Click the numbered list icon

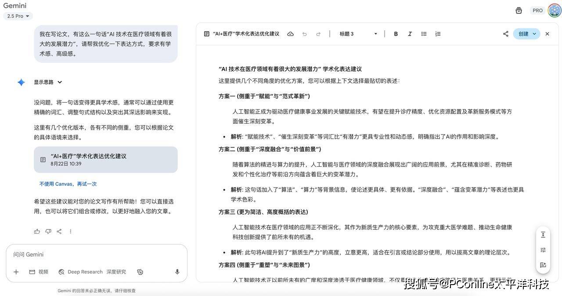[438, 34]
